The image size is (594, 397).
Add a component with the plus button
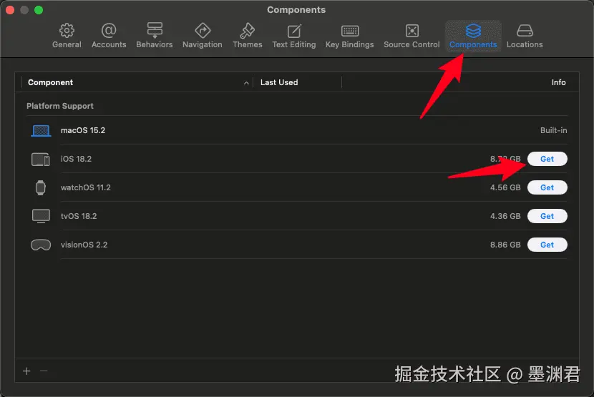point(26,371)
